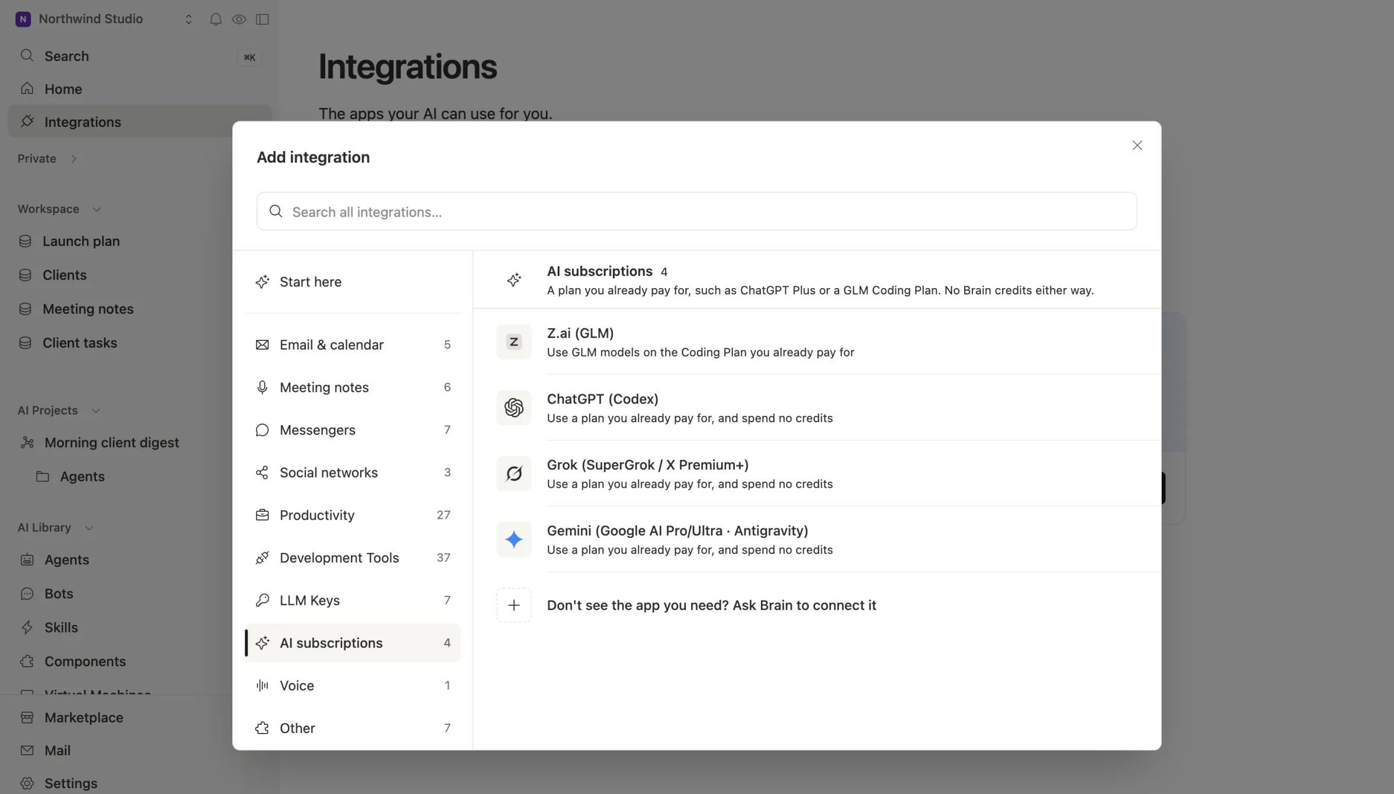Open the Clients database in sidebar
The width and height of the screenshot is (1394, 794).
coord(119,275)
